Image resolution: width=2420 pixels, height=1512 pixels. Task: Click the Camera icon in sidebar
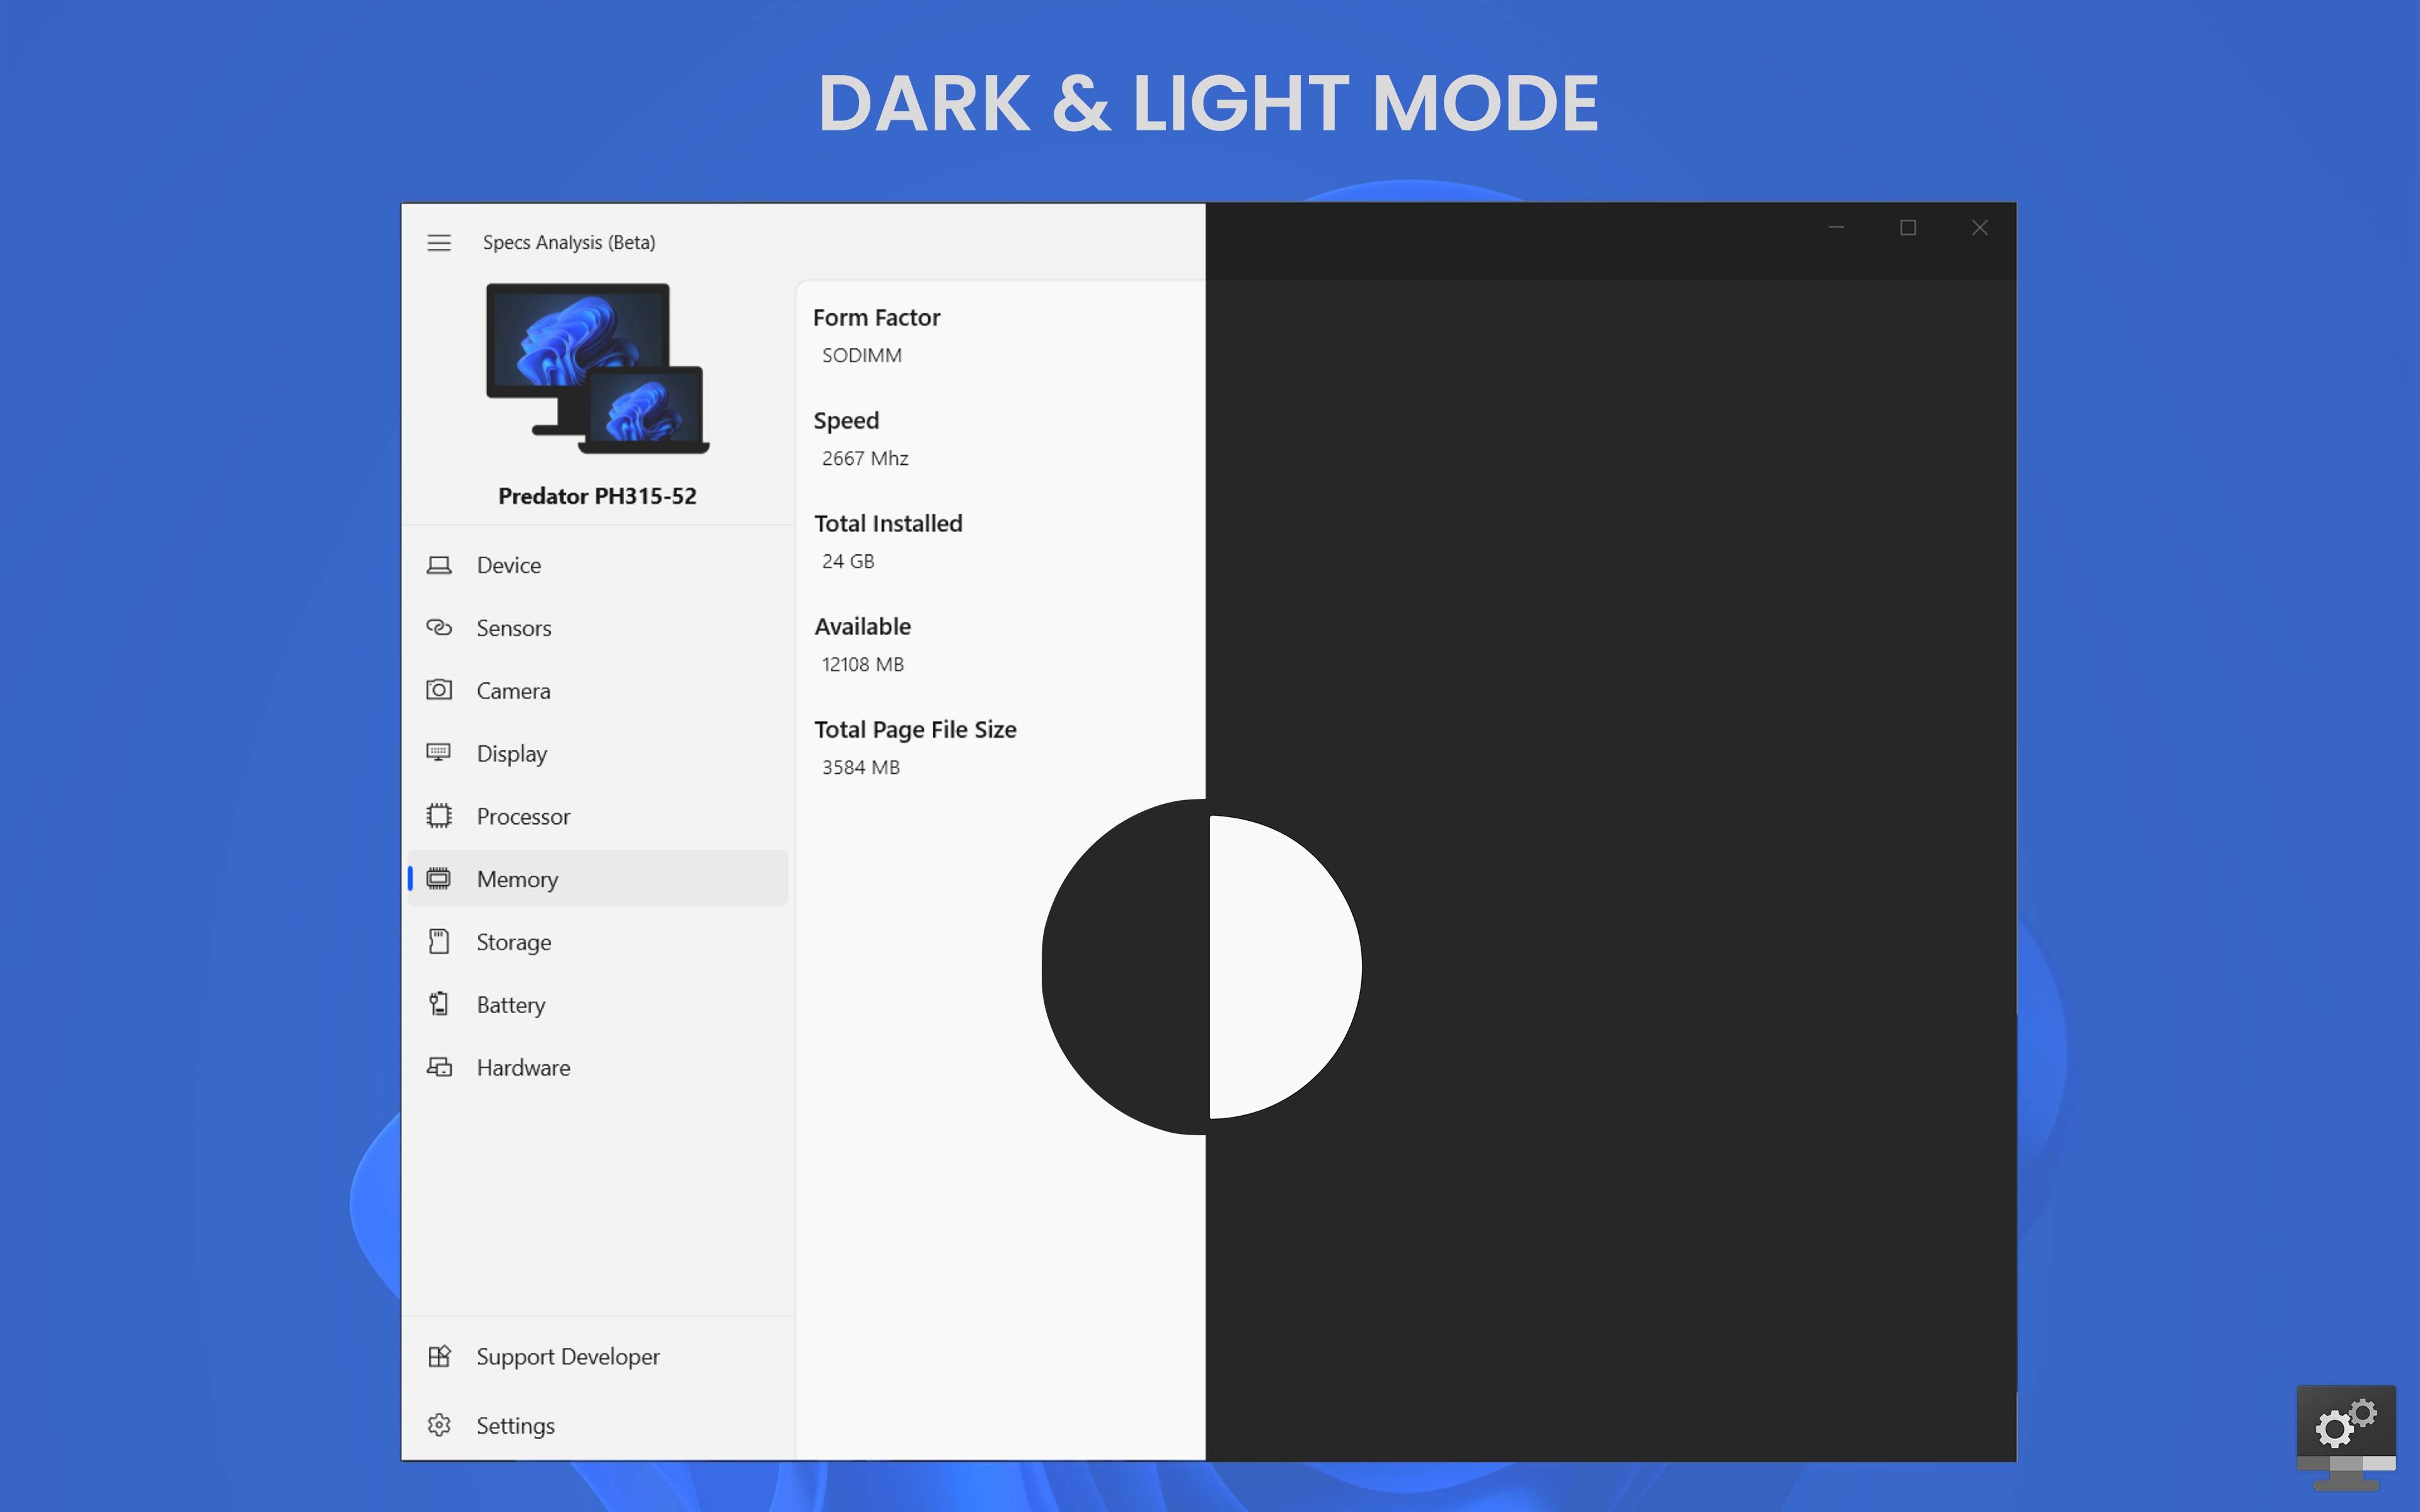coord(439,690)
